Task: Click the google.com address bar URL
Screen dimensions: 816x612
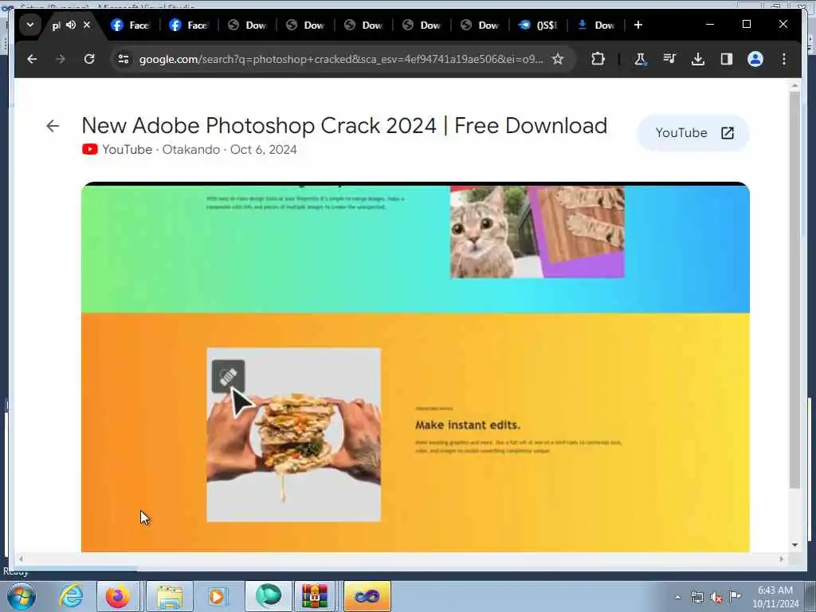Action: (x=341, y=59)
